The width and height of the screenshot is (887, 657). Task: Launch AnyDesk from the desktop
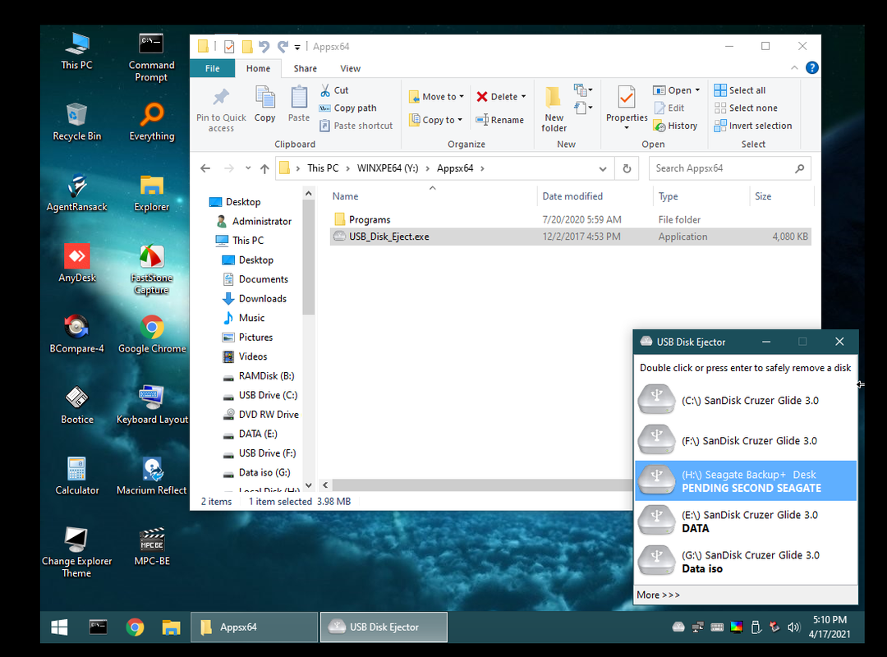point(77,263)
